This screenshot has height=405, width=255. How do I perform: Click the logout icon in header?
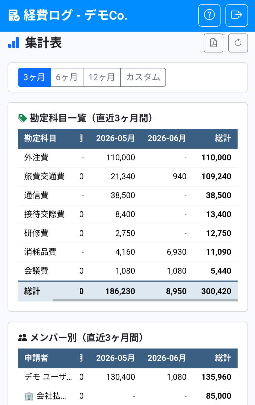click(236, 15)
